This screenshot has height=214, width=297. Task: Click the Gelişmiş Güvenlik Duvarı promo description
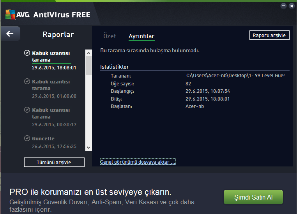(x=102, y=206)
